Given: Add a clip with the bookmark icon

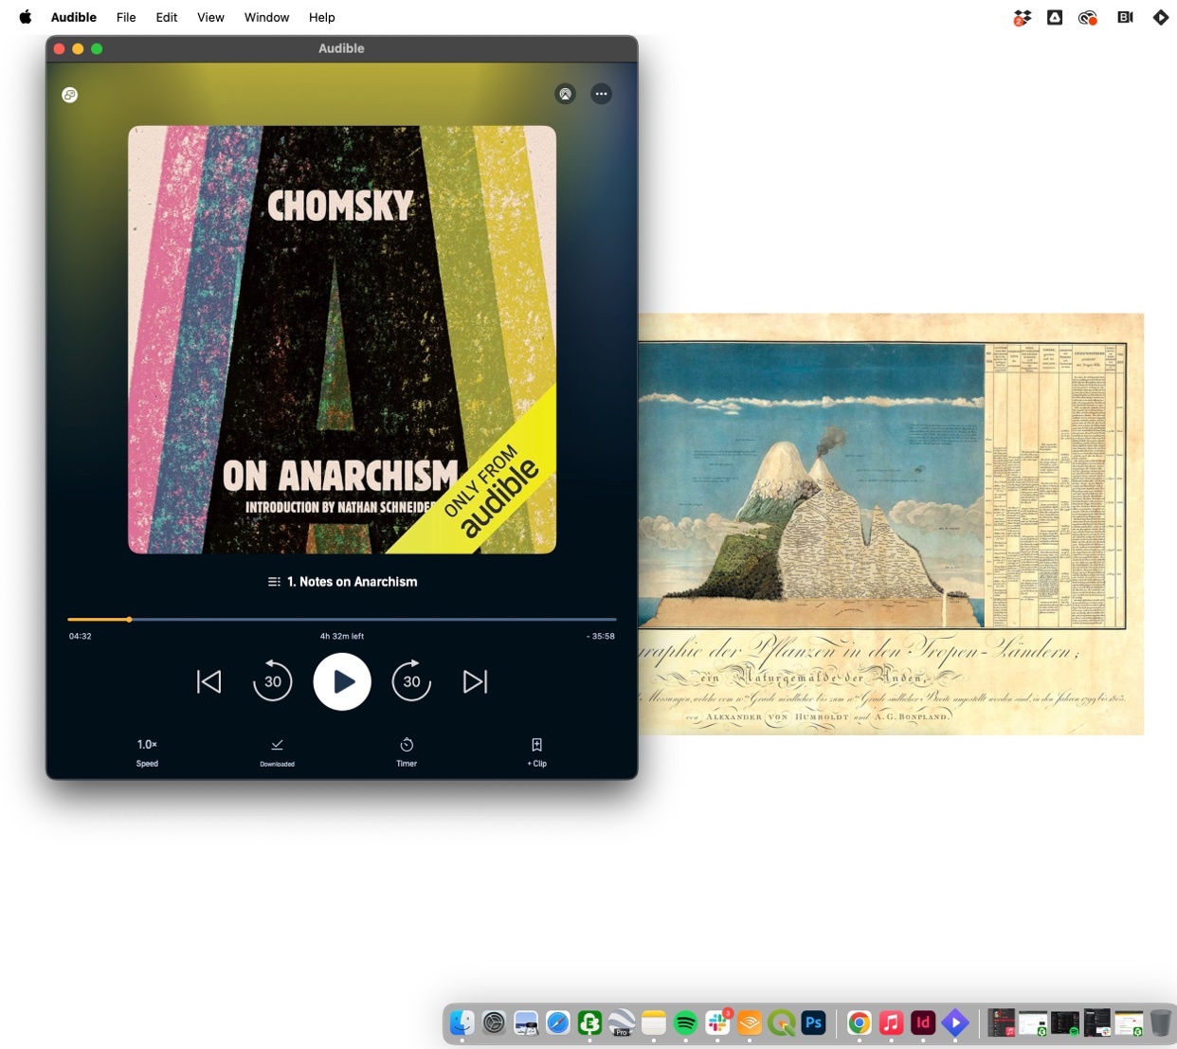Looking at the screenshot, I should pos(537,752).
